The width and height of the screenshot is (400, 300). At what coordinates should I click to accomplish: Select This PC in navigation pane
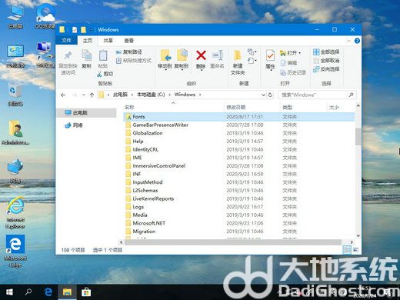(x=86, y=112)
